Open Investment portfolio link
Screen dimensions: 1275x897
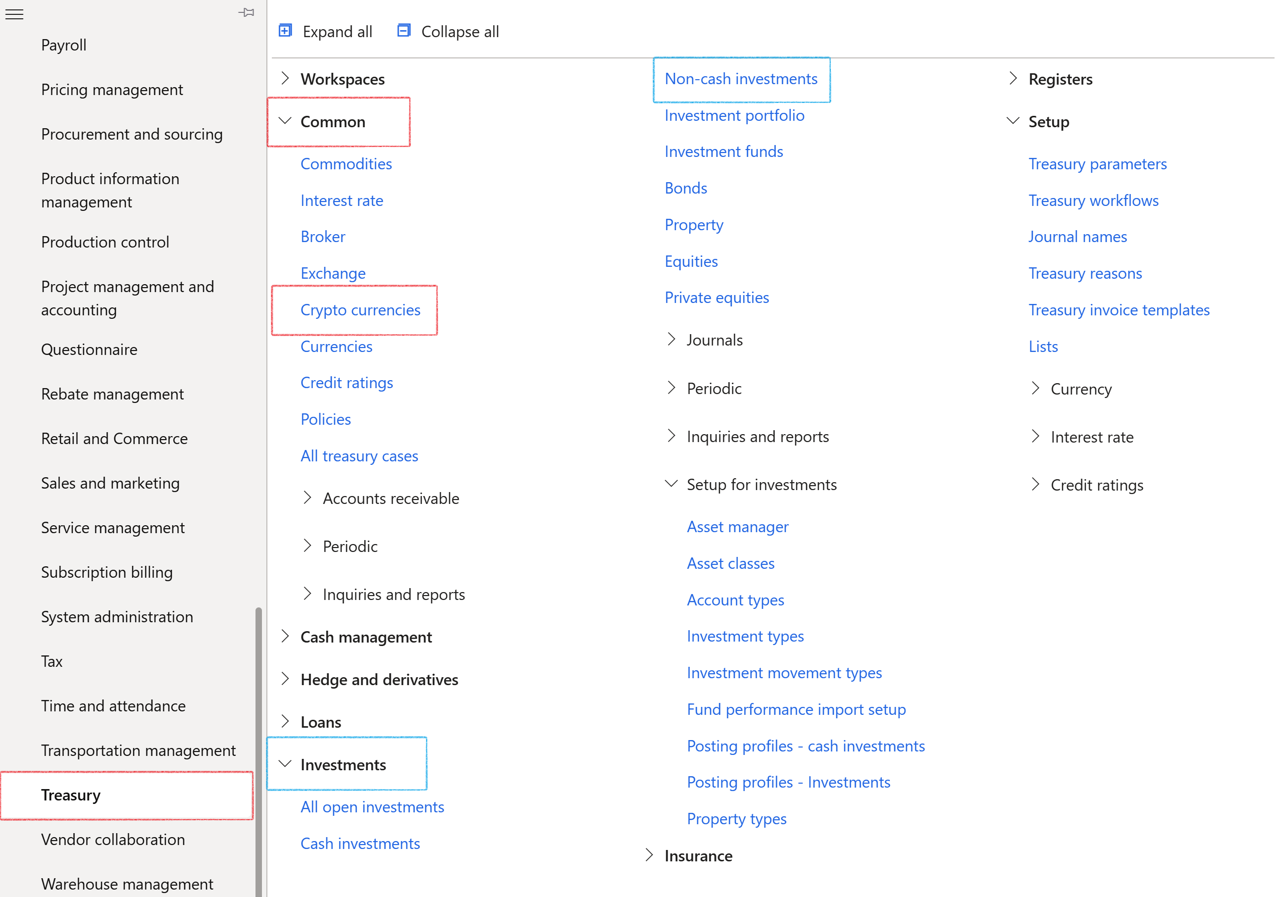(x=734, y=115)
